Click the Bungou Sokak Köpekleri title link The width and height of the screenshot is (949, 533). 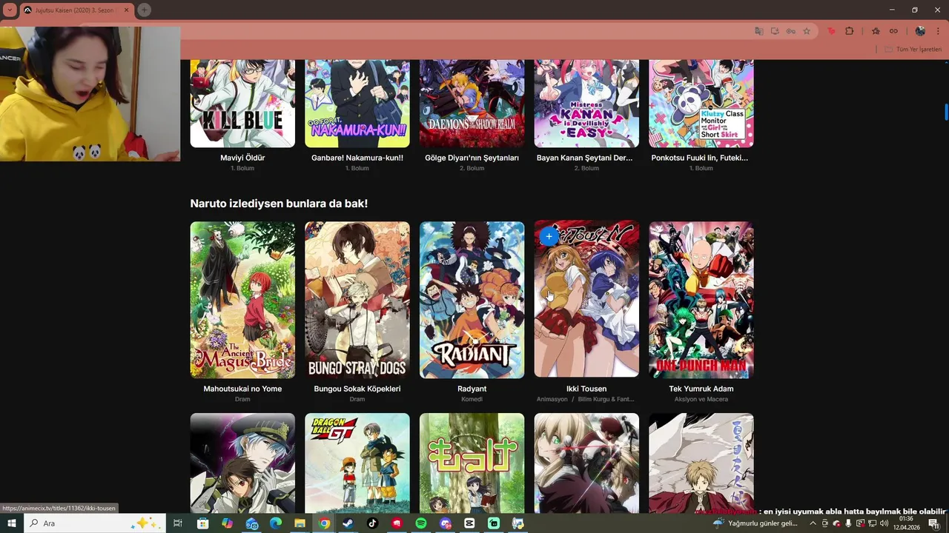click(x=357, y=389)
